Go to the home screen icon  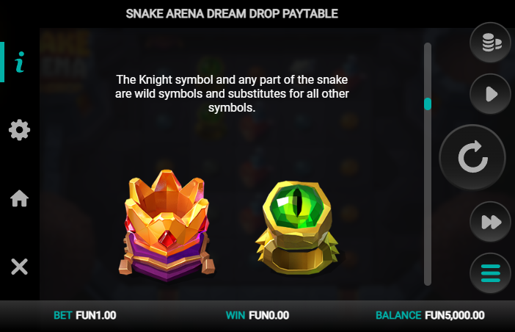click(19, 198)
